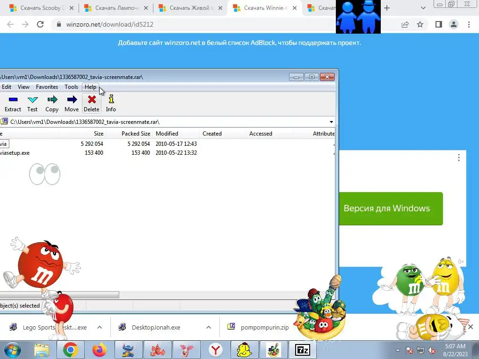This screenshot has height=359, width=479.
Task: Click the archive path address field
Action: (x=167, y=122)
